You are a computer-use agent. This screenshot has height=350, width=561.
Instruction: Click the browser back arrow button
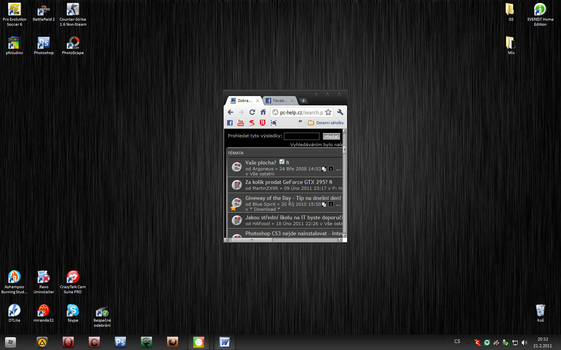point(230,112)
